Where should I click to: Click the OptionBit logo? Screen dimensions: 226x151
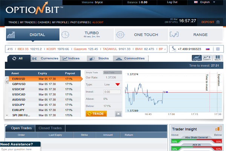click(x=34, y=8)
